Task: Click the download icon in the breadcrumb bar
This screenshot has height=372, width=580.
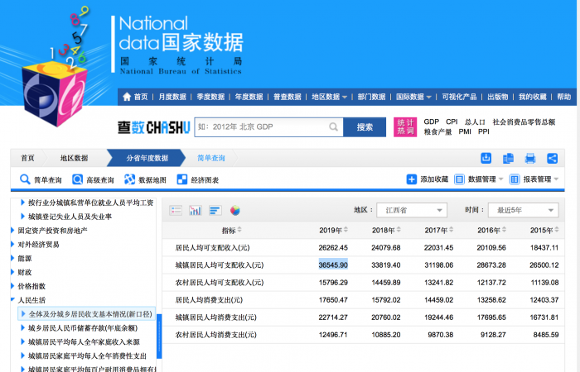Action: pyautogui.click(x=486, y=158)
